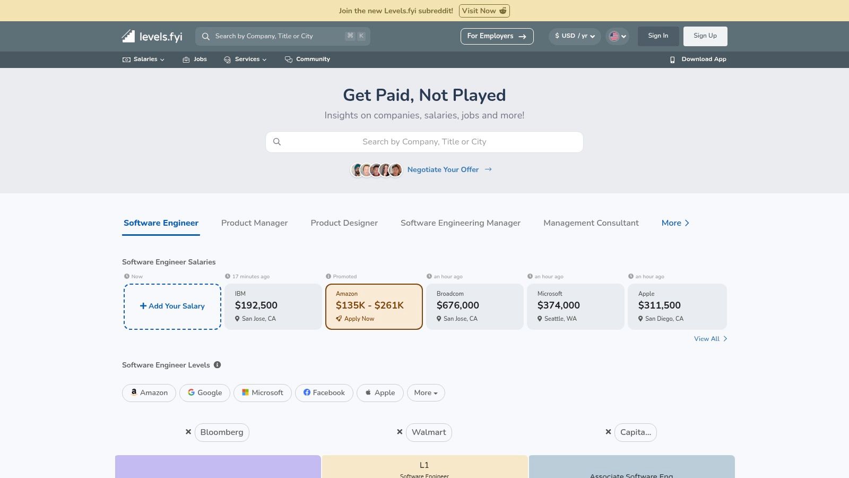Click the Reddit icon in Visit Now
Screen dimensions: 849x478
click(503, 11)
